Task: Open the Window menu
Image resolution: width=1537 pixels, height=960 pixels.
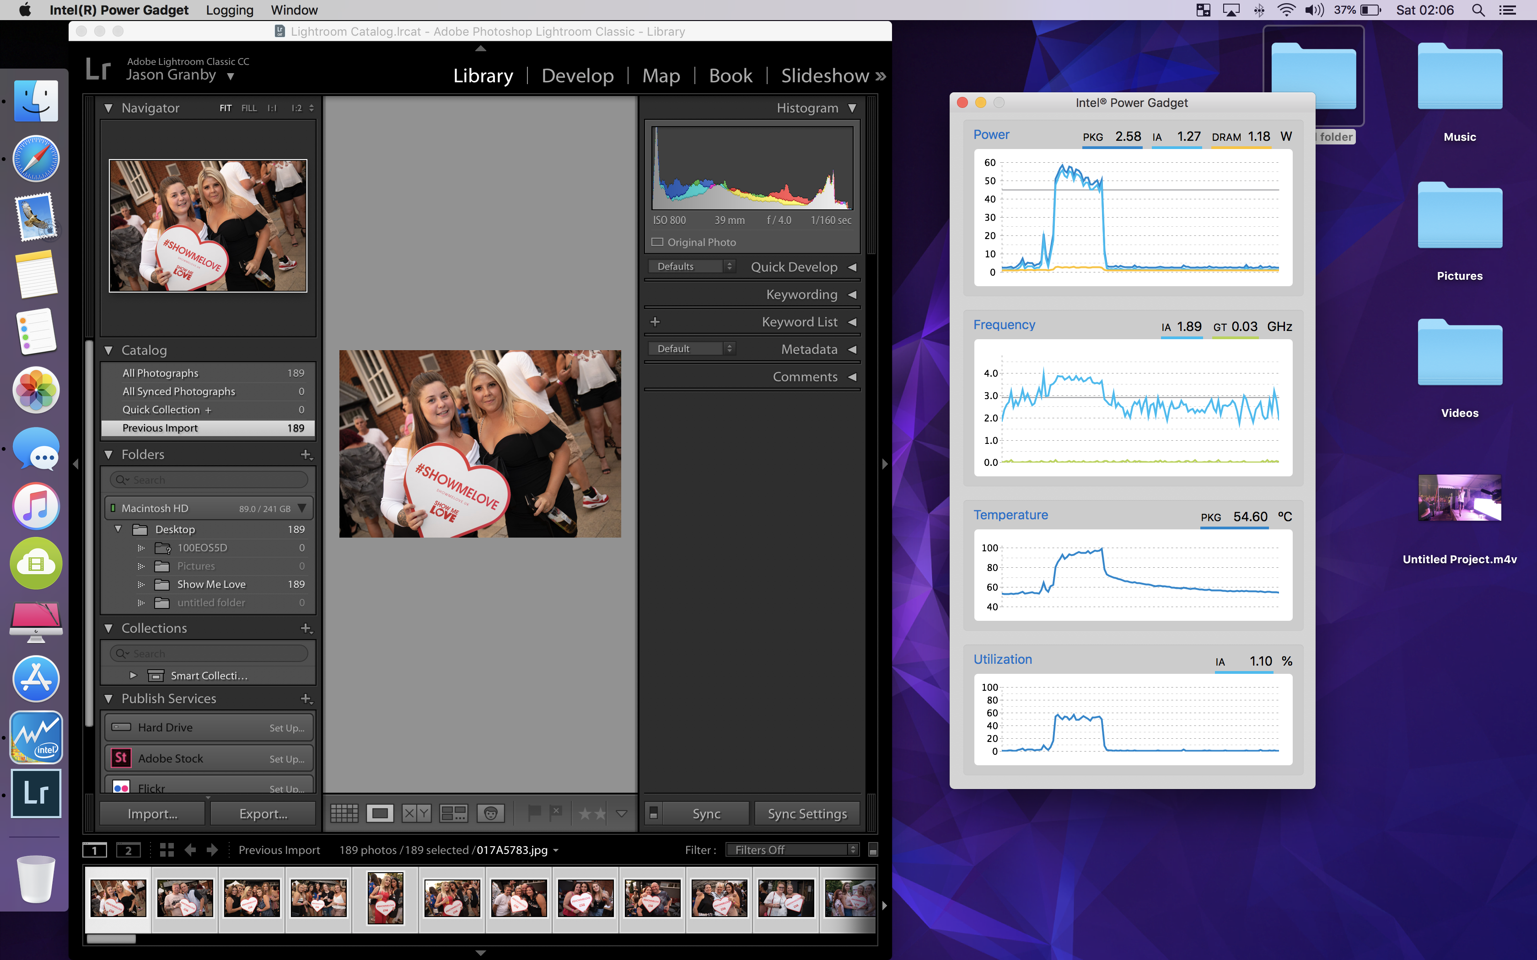Action: click(x=294, y=10)
